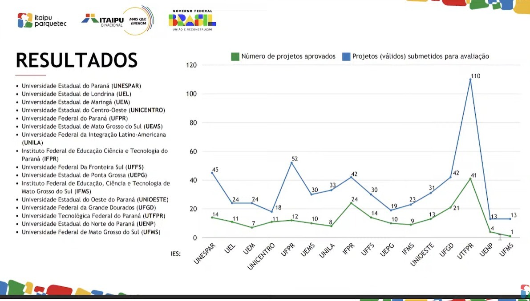Select the 'Universidade Estadual de Londrina (UEL)' list item
Image resolution: width=530 pixels, height=301 pixels.
(77, 94)
